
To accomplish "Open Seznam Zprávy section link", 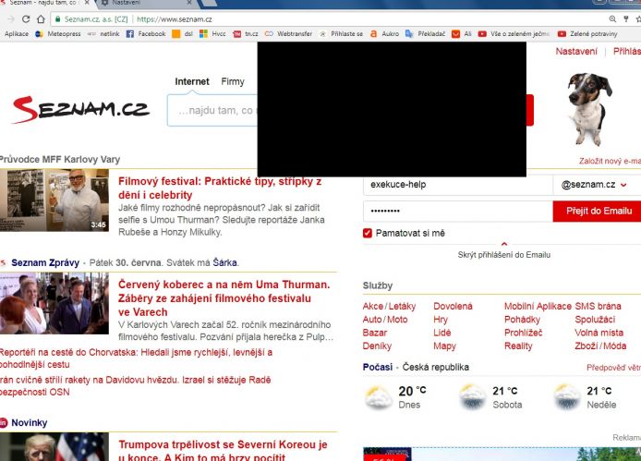I will pos(45,262).
